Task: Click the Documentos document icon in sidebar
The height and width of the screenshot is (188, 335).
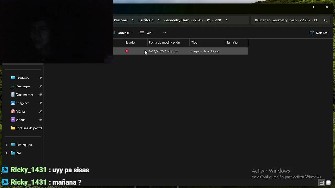Action: [13, 95]
